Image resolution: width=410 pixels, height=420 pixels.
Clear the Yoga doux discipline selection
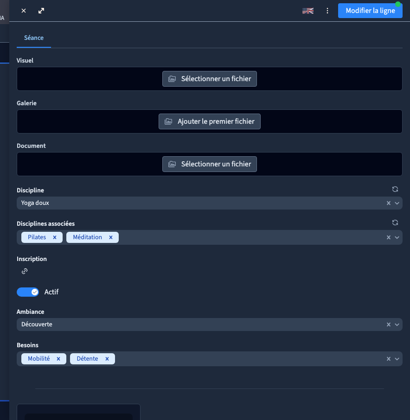389,203
